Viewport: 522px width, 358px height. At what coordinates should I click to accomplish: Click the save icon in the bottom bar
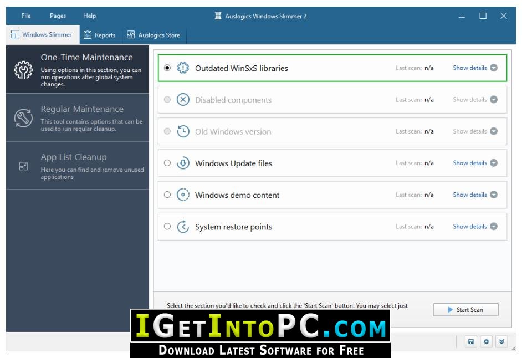[x=470, y=341]
